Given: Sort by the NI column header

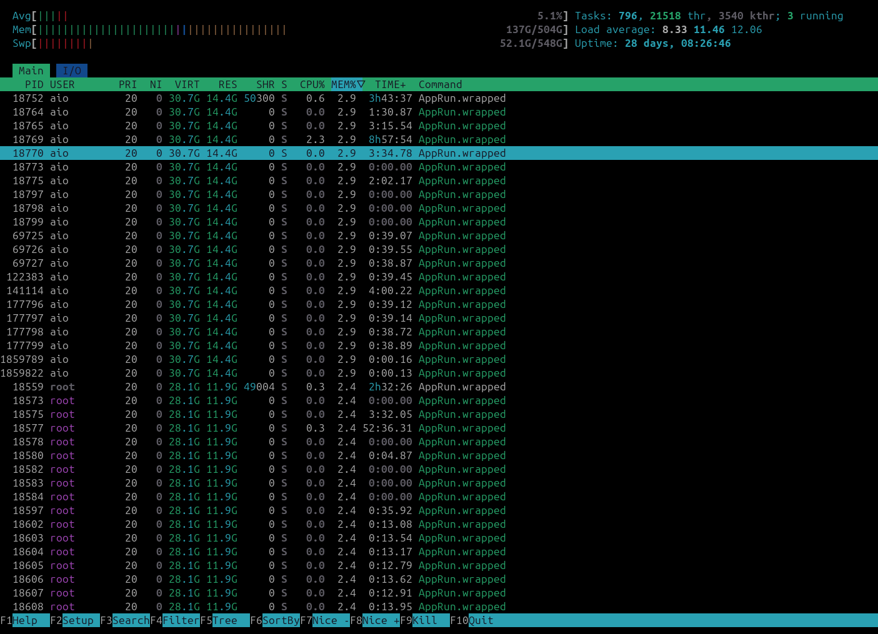Looking at the screenshot, I should coord(156,84).
